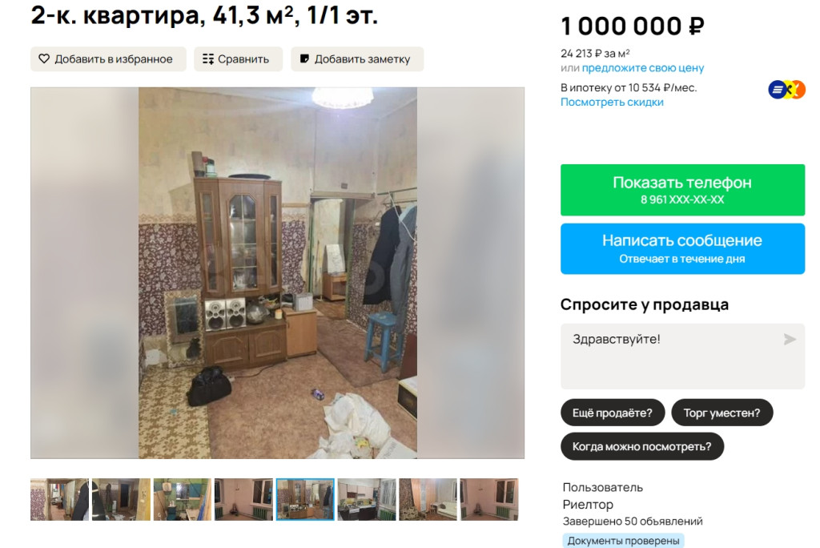Select the Торг уместен? quick question
Image resolution: width=820 pixels, height=548 pixels.
(722, 413)
